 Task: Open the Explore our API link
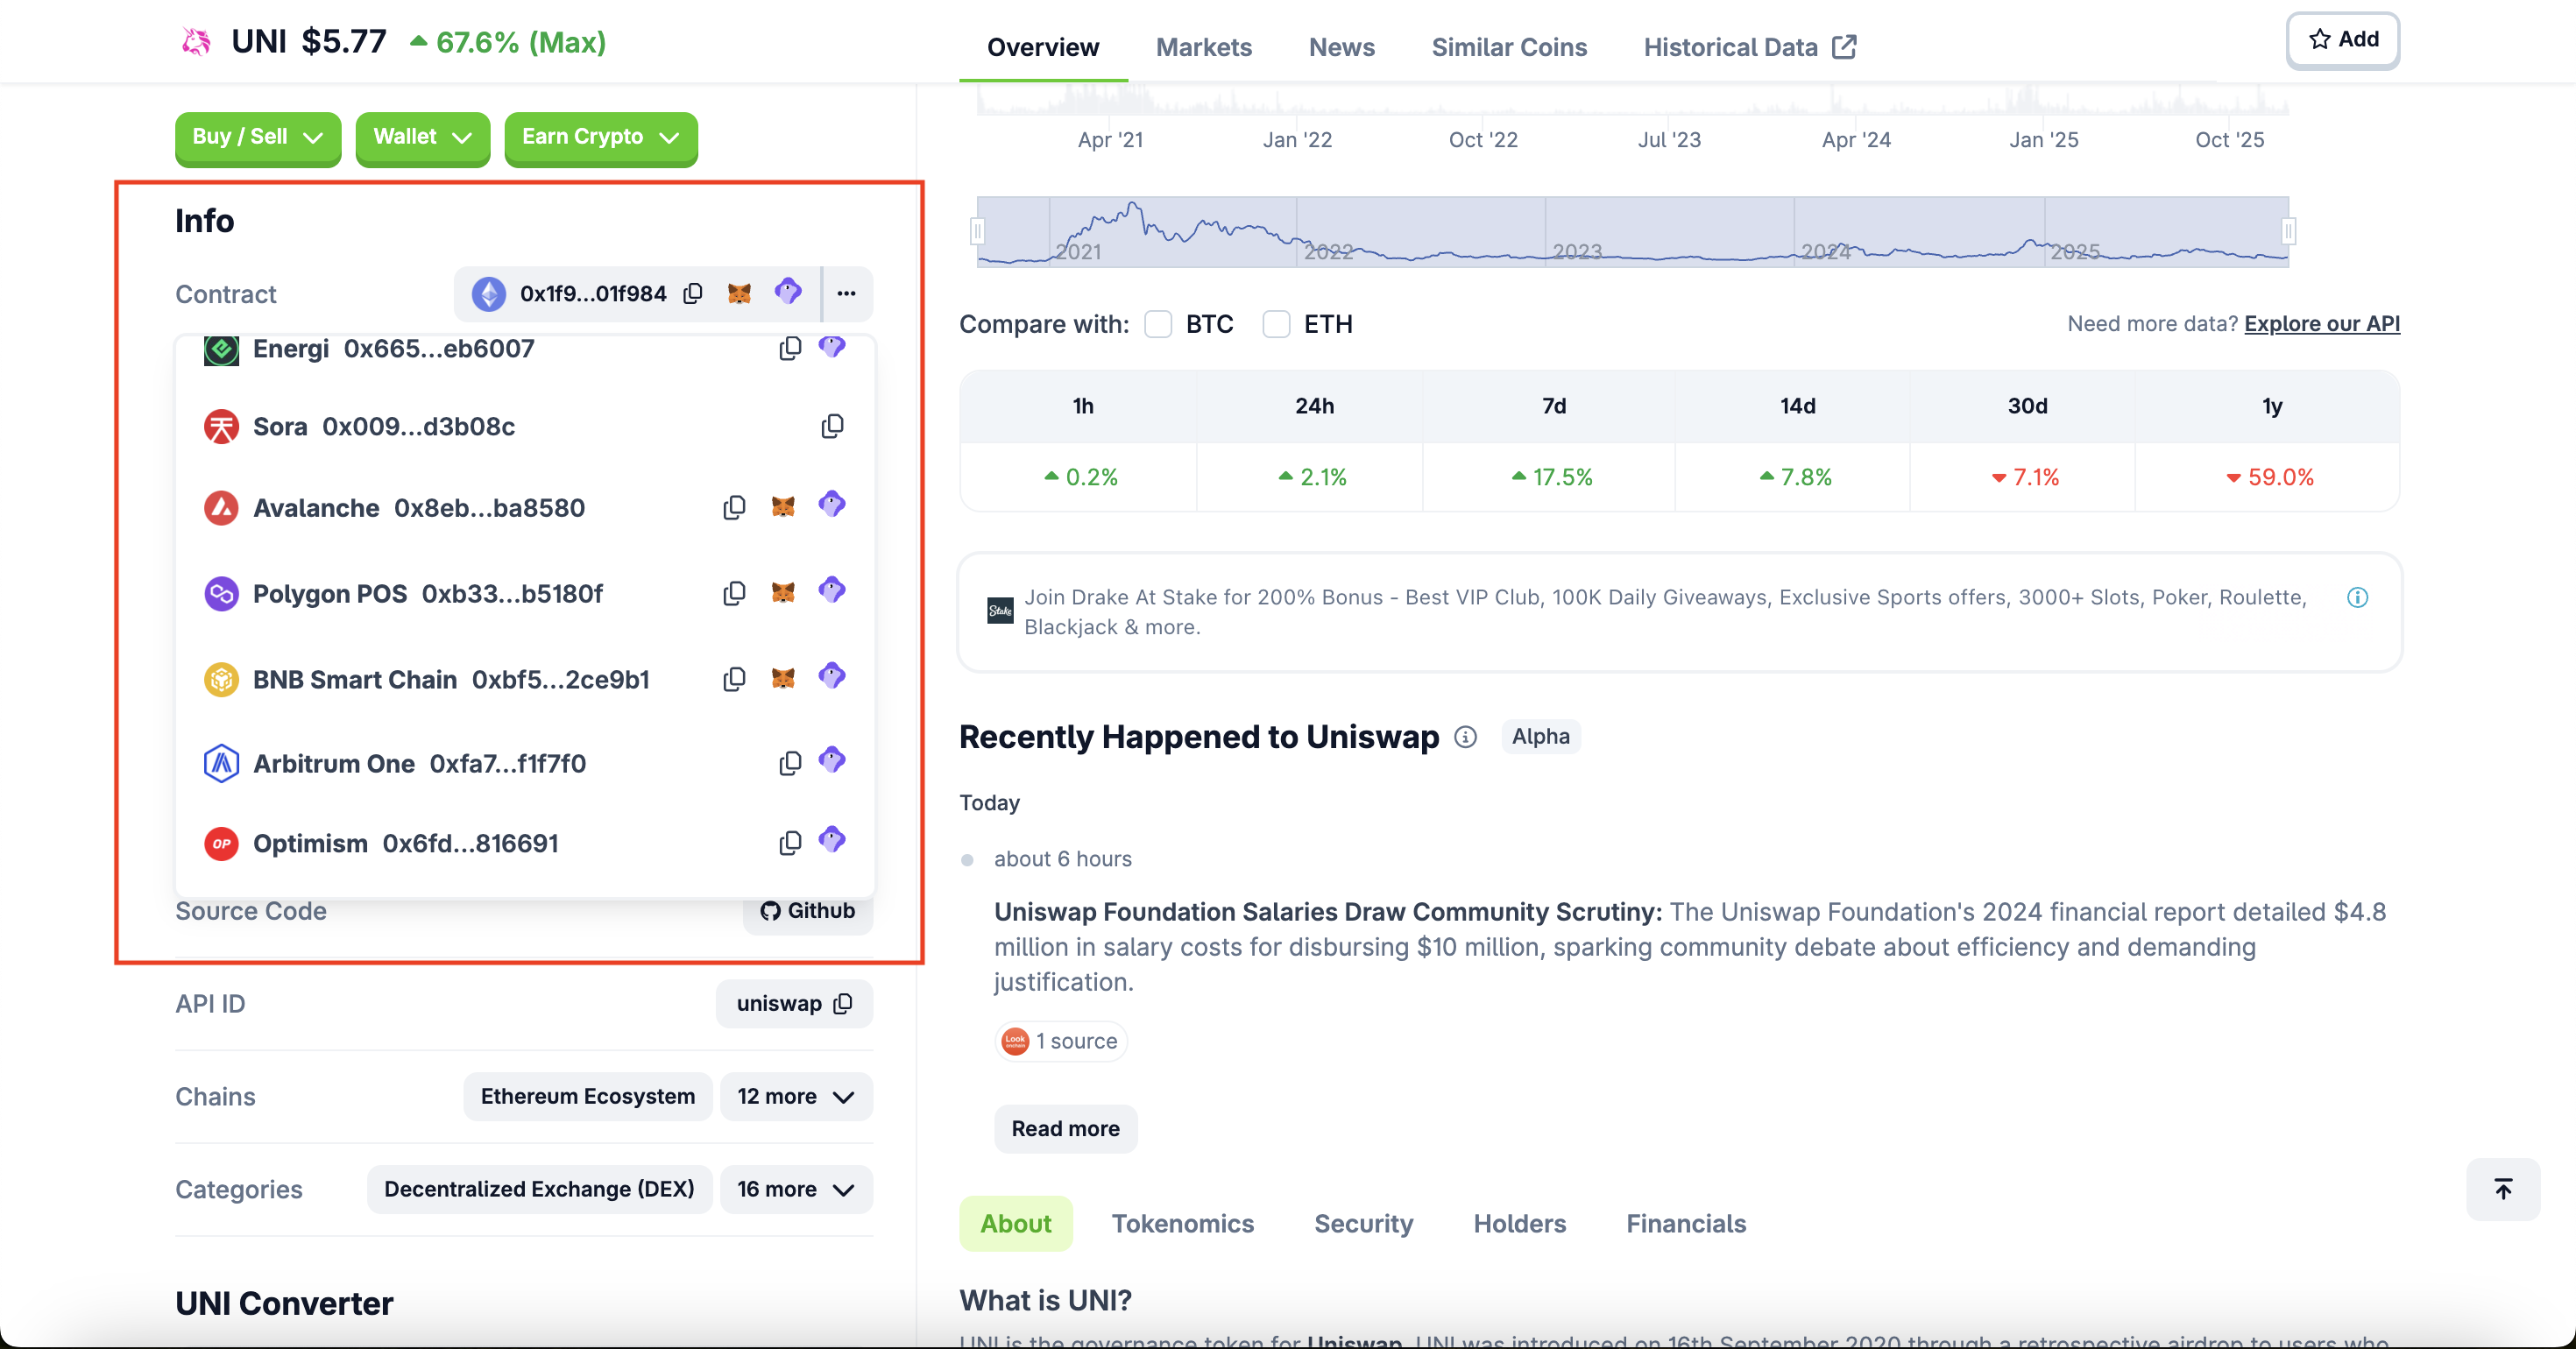(x=2321, y=323)
